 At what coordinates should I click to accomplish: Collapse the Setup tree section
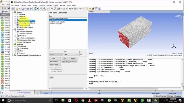[13, 12]
